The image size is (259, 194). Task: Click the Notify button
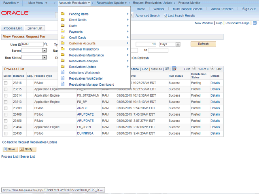(x=28, y=149)
